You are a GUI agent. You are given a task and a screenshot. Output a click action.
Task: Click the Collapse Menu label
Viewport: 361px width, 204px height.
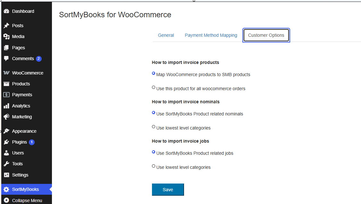click(x=27, y=200)
